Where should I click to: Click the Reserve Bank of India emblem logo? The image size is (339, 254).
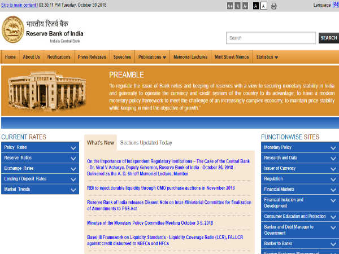12,29
